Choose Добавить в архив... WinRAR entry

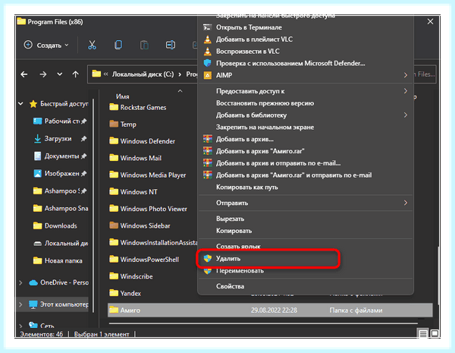pos(306,139)
